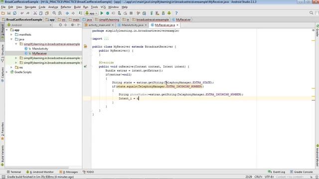The image size is (319, 179).
Task: Toggle the Structure side panel
Action: [x=2, y=53]
